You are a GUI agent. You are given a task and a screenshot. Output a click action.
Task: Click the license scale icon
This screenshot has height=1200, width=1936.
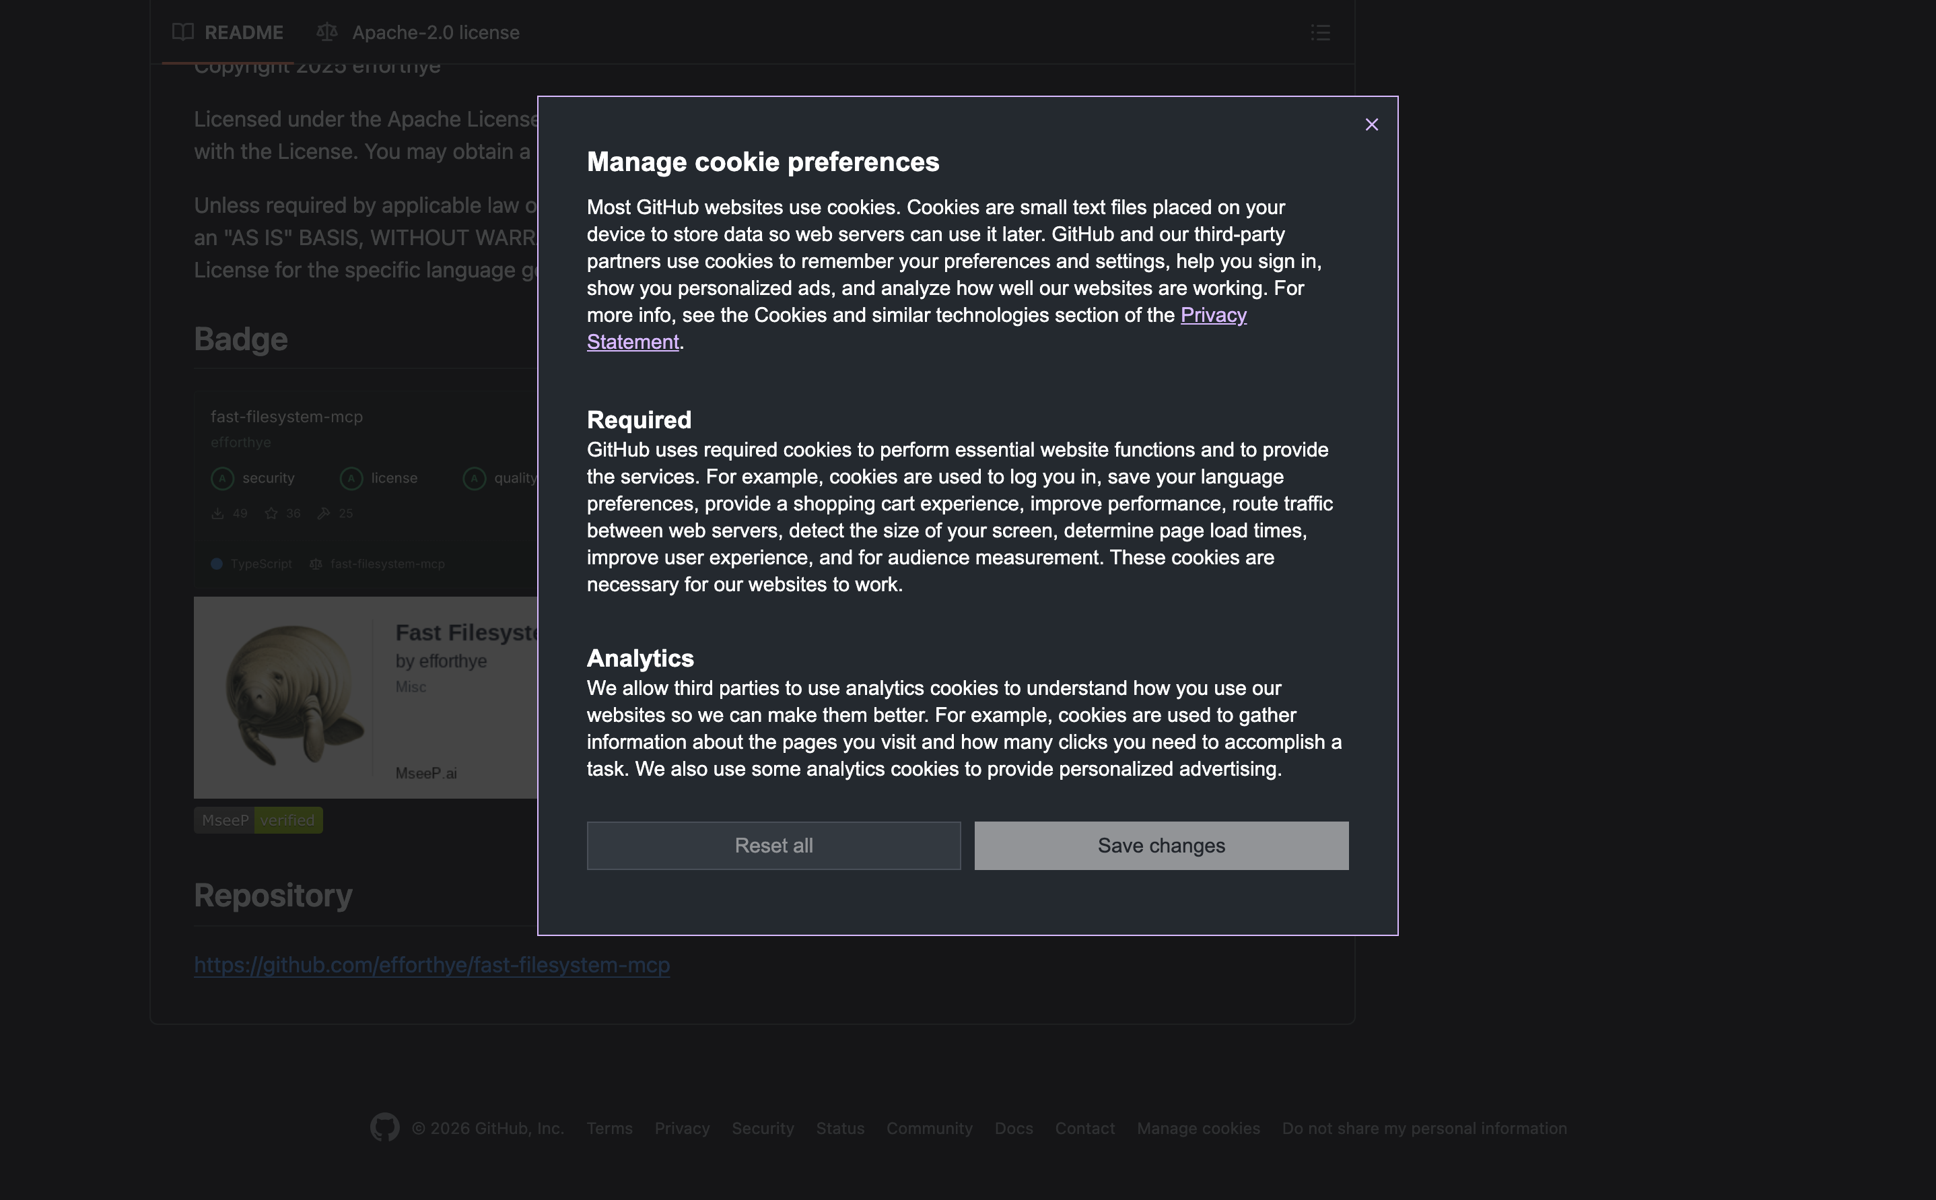(x=326, y=32)
